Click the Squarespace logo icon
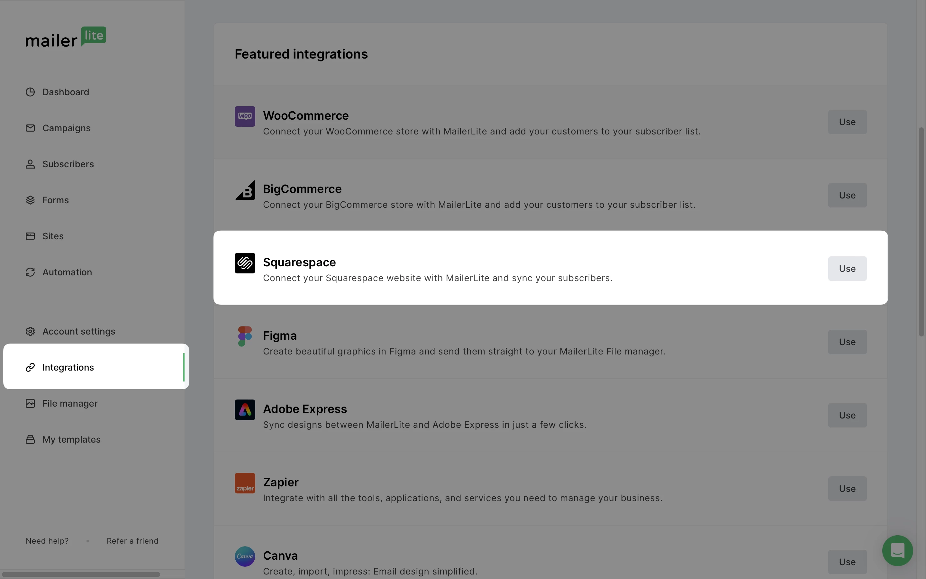Viewport: 926px width, 579px height. click(245, 263)
